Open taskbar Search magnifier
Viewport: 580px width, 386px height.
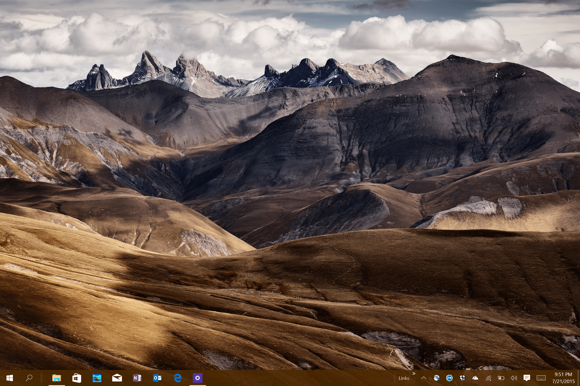29,378
